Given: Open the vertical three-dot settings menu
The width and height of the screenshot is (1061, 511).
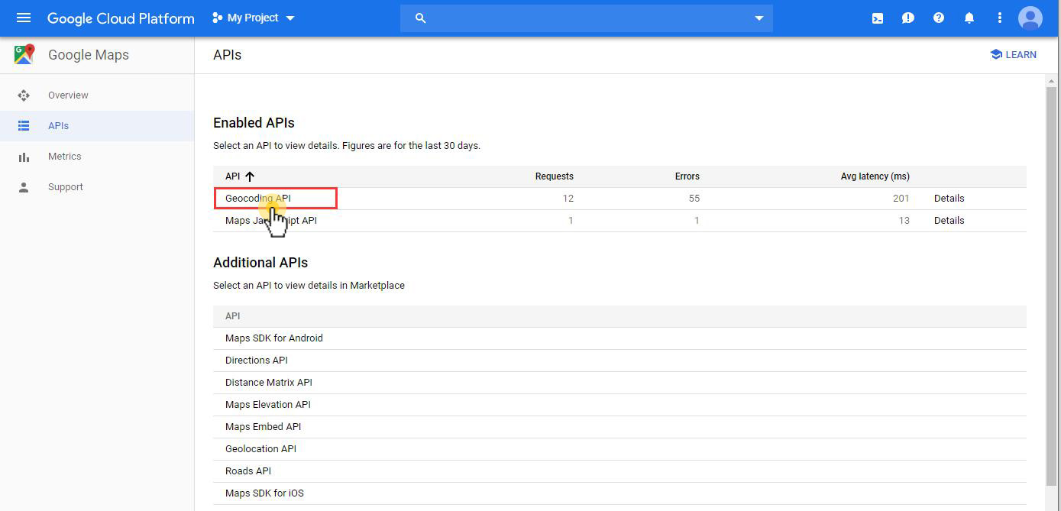Looking at the screenshot, I should click(x=1000, y=18).
